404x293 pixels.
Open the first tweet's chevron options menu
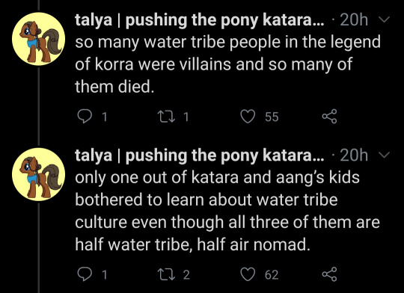384,19
